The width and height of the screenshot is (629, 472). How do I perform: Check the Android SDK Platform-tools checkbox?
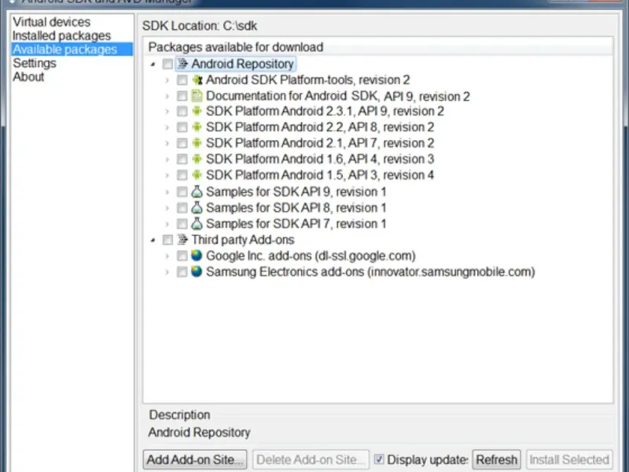click(x=182, y=80)
